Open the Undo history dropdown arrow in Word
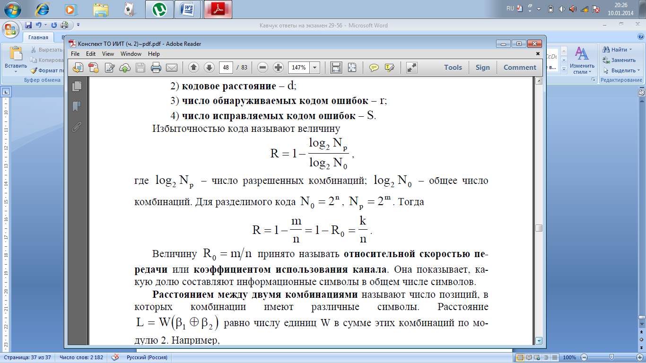The width and height of the screenshot is (646, 363). [x=45, y=25]
